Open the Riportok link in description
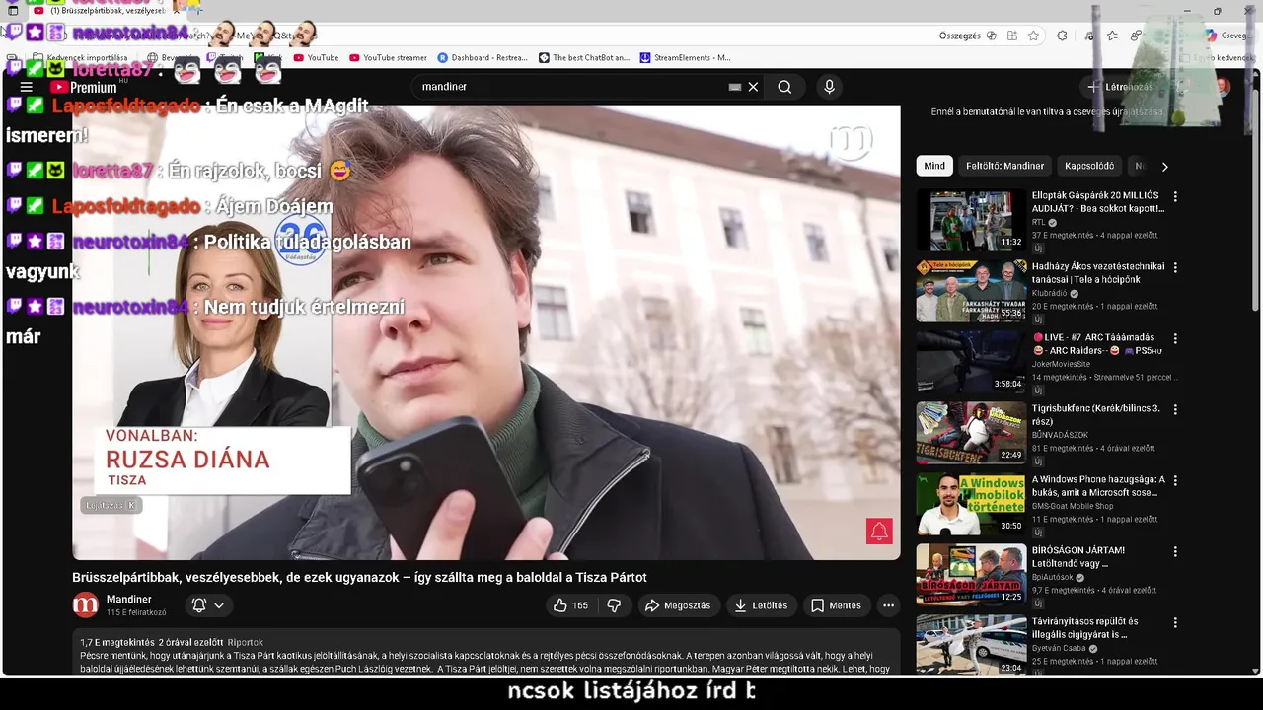1263x710 pixels. click(x=246, y=642)
